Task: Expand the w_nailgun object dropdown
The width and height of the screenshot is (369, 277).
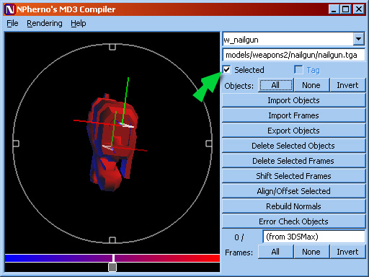Action: tap(358, 39)
